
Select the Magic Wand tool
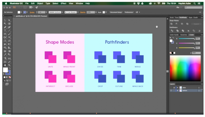(x=5, y=24)
